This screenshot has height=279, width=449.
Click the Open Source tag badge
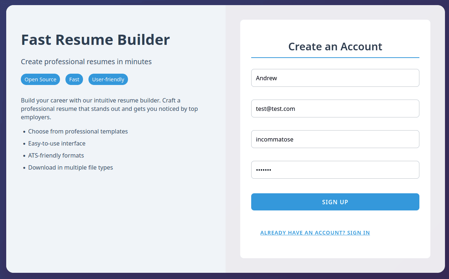tap(40, 80)
